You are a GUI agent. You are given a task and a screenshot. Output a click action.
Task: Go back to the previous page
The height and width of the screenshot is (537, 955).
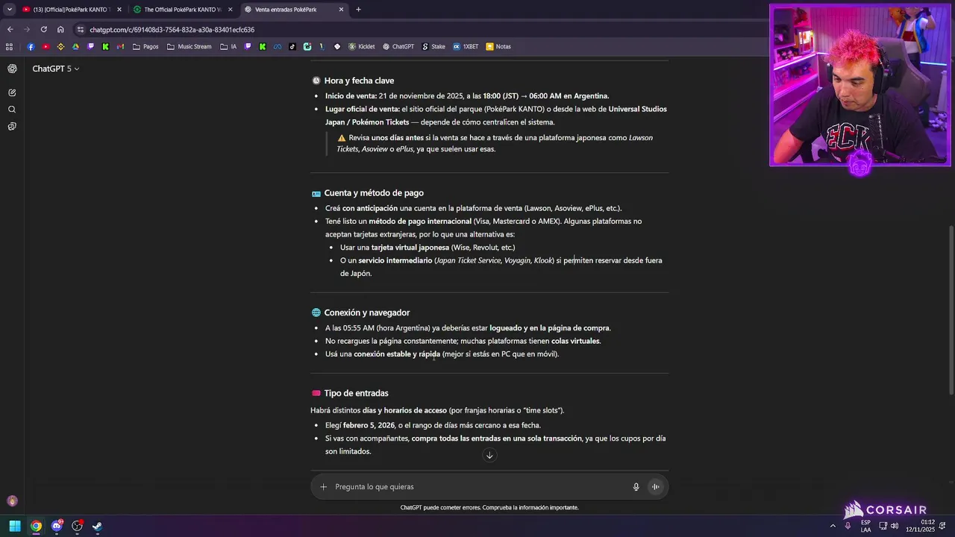(10, 30)
